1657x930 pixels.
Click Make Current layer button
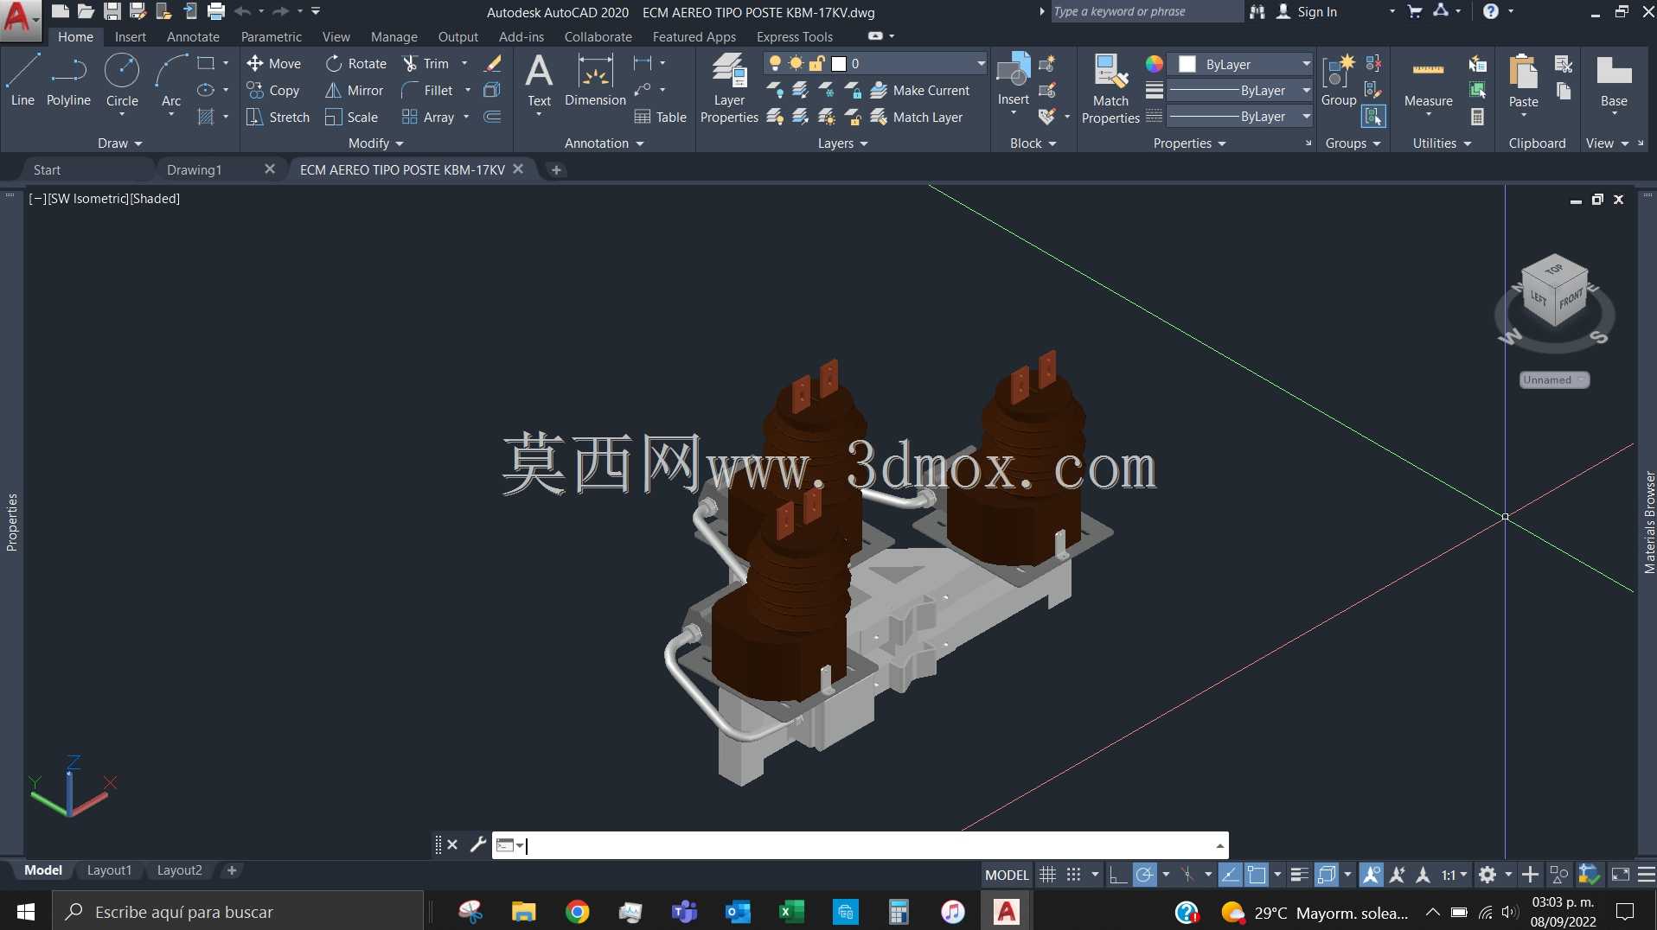tap(920, 90)
